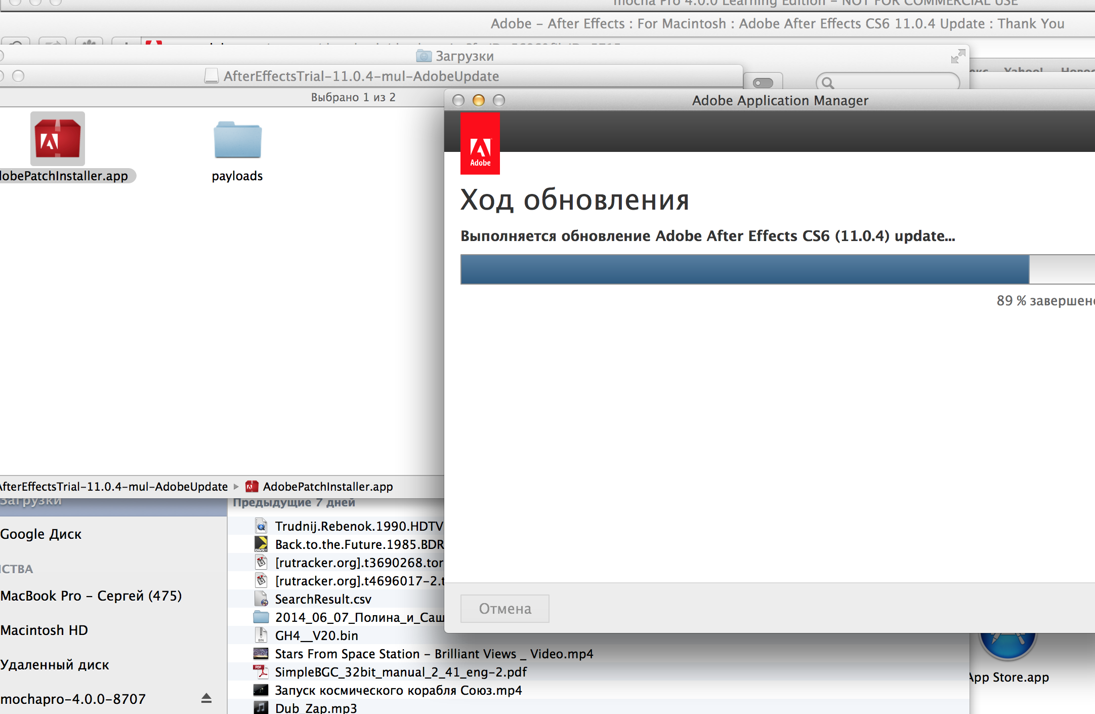The height and width of the screenshot is (714, 1095).
Task: Click the Dub_Zap.mp3 music icon
Action: (261, 707)
